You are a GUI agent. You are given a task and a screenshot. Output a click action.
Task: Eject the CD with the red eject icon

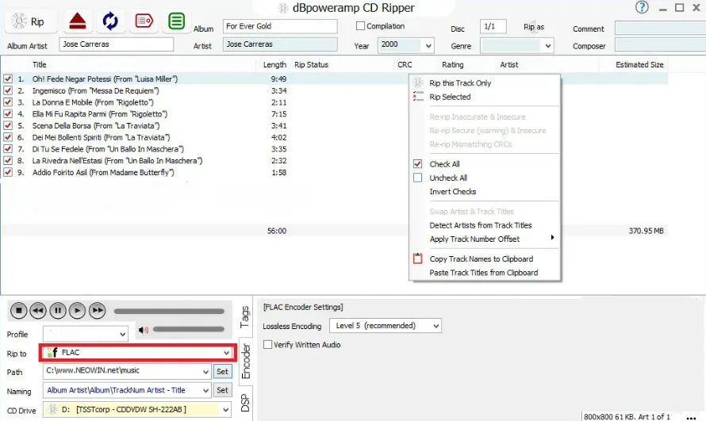(x=78, y=21)
